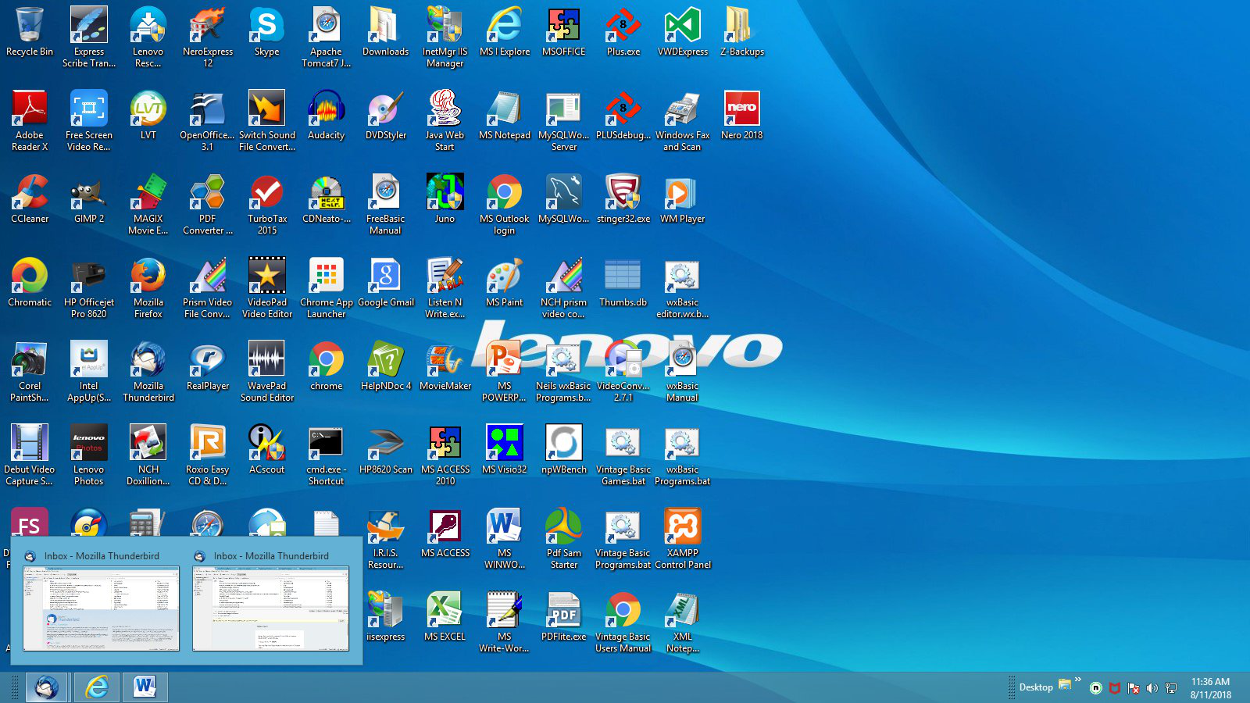
Task: Open the ACscout desktop icon
Action: click(x=267, y=451)
